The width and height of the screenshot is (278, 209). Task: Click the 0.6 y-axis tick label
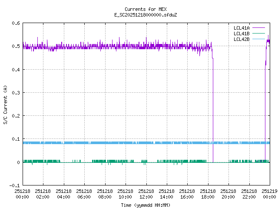click(x=15, y=23)
